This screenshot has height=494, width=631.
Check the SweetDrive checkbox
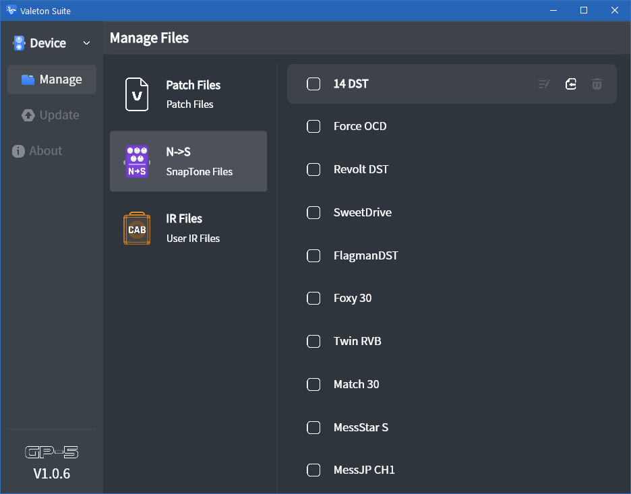[x=313, y=212]
